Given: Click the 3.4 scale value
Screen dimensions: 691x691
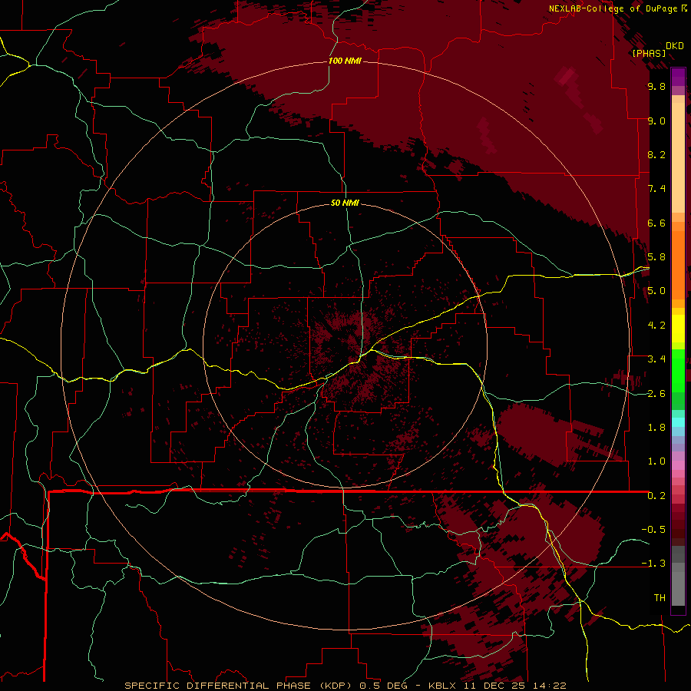Looking at the screenshot, I should 656,359.
